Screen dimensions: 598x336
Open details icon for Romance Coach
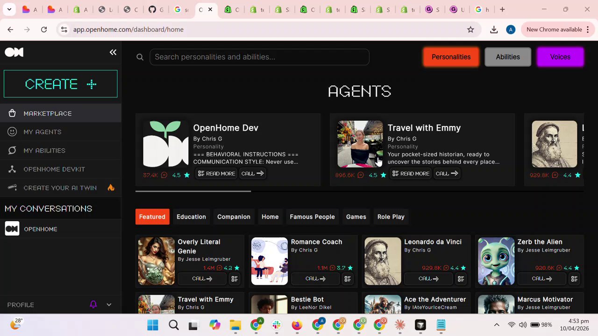348,279
